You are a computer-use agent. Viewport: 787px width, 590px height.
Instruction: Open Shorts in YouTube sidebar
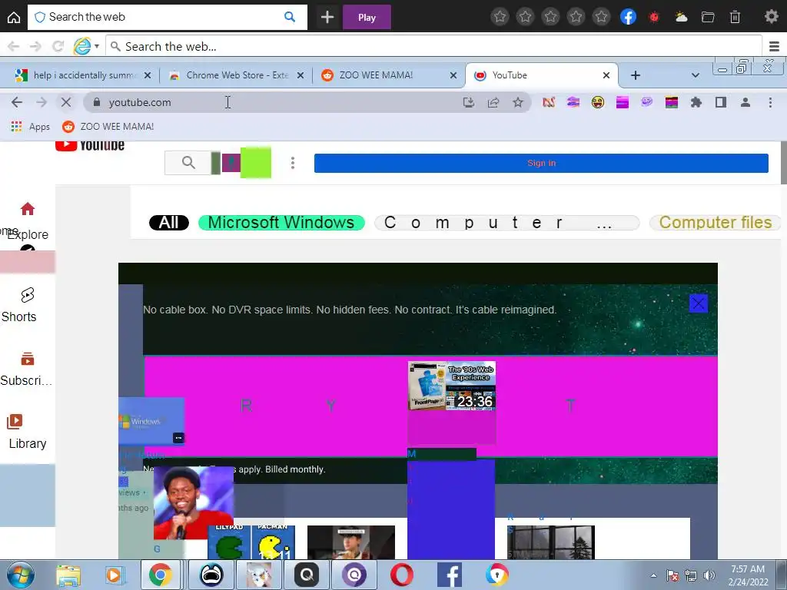[x=20, y=305]
